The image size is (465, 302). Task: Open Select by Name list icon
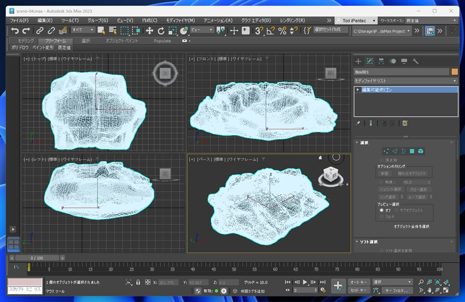coord(113,31)
